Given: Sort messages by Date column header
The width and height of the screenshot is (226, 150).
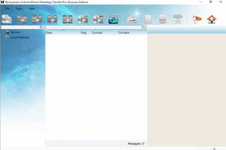Looking at the screenshot, I should 49,33.
